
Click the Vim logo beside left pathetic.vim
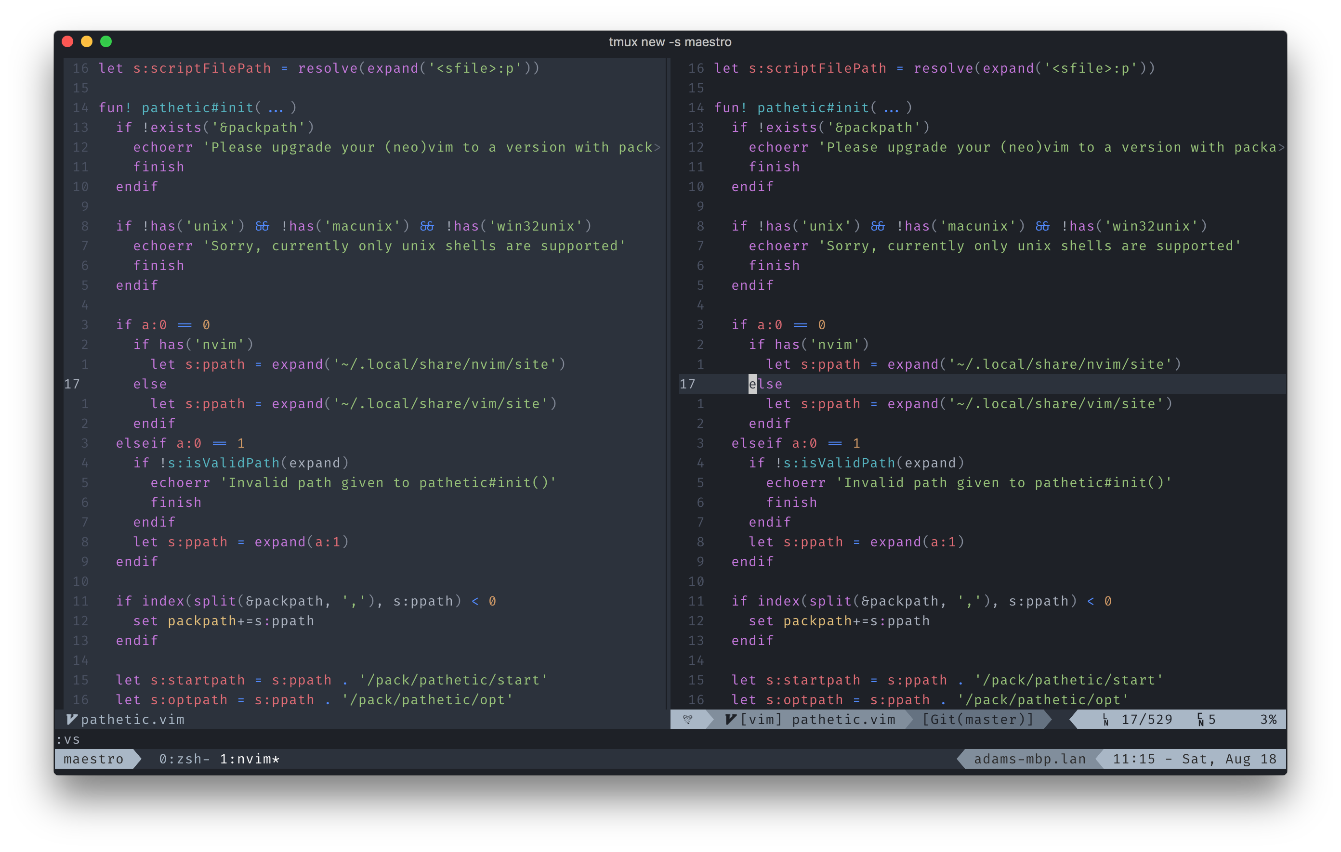click(71, 720)
